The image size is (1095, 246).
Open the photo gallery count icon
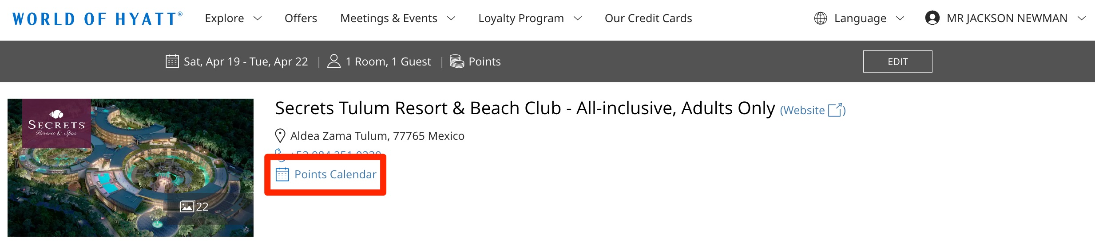[187, 207]
